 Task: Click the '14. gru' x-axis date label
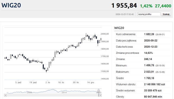[91, 82]
